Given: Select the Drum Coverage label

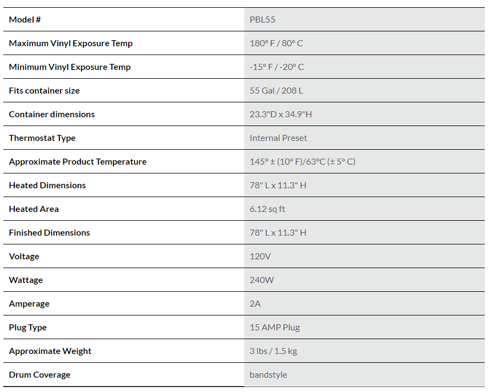Looking at the screenshot, I should pyautogui.click(x=40, y=375).
